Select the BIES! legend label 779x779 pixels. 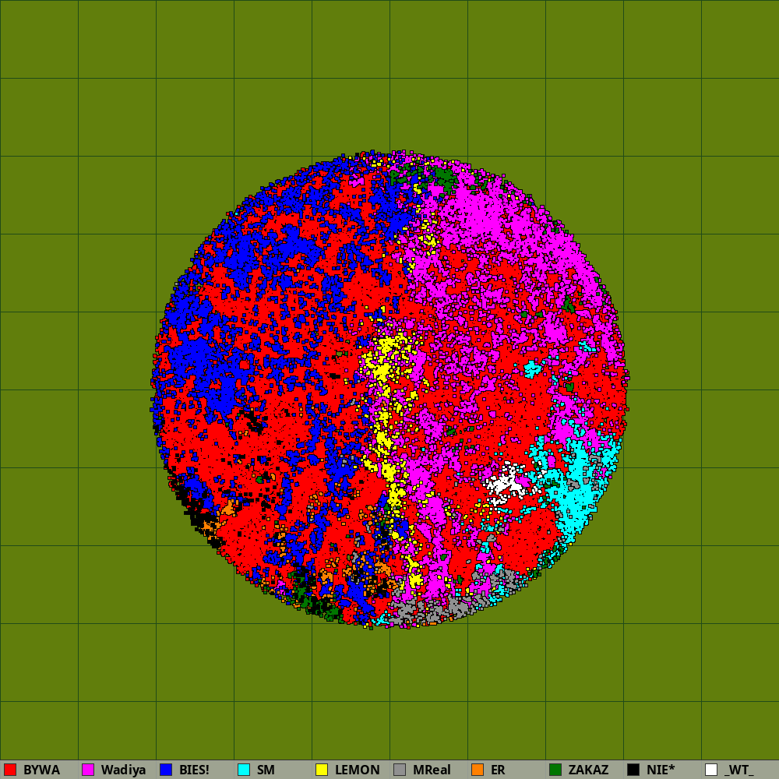[194, 770]
